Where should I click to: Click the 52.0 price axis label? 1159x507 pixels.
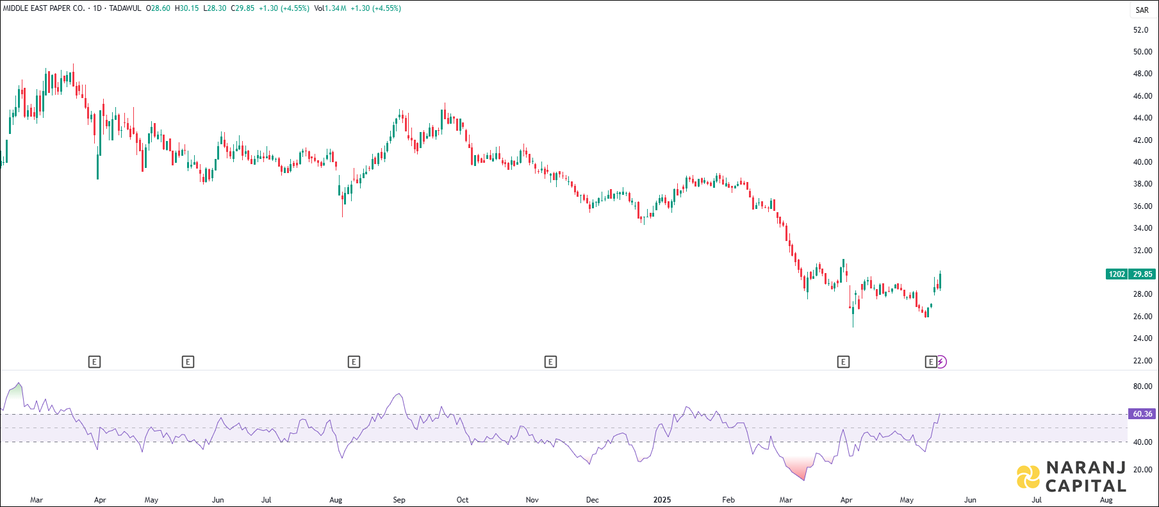[1140, 30]
